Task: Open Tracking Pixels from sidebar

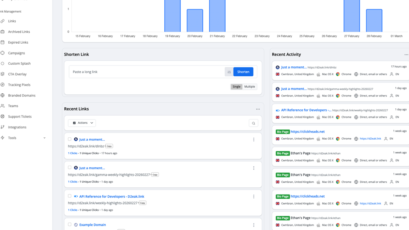Action: 19,85
